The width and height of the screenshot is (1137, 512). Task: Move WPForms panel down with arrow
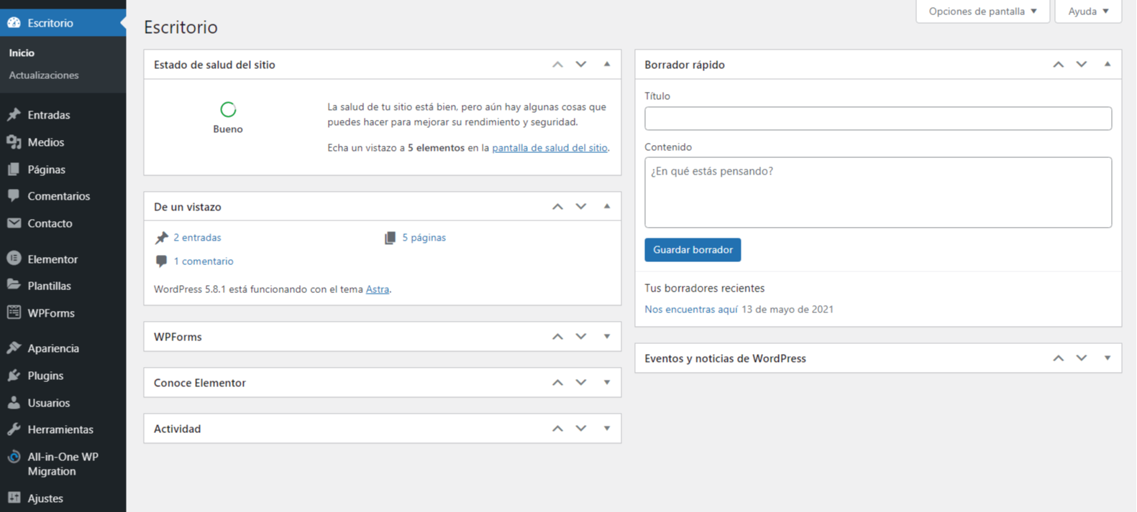pyautogui.click(x=581, y=337)
